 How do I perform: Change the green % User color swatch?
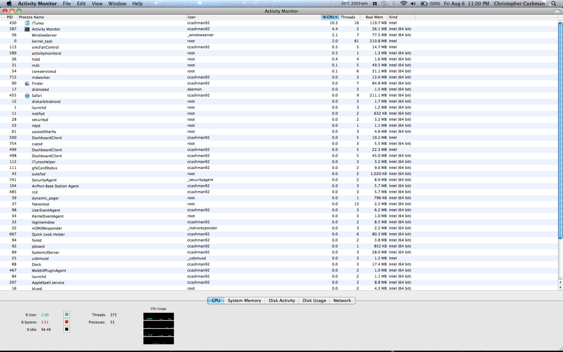[67, 314]
